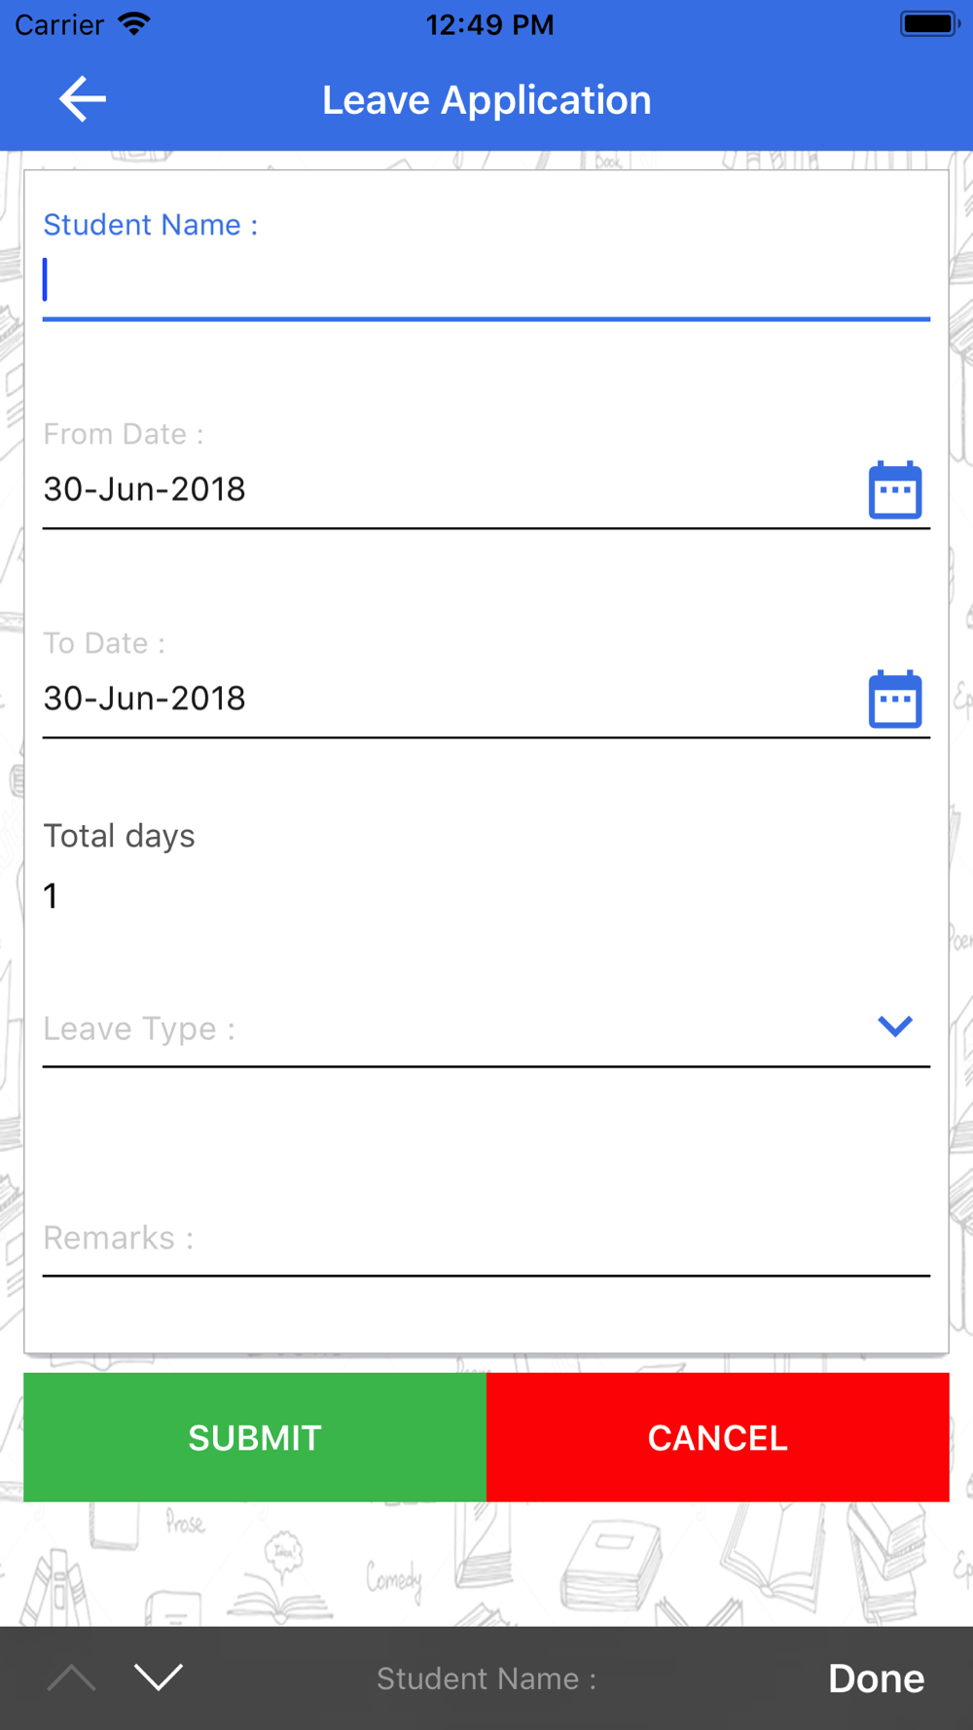Viewport: 973px width, 1730px height.
Task: Open the From Date calendar picker
Action: pos(895,489)
